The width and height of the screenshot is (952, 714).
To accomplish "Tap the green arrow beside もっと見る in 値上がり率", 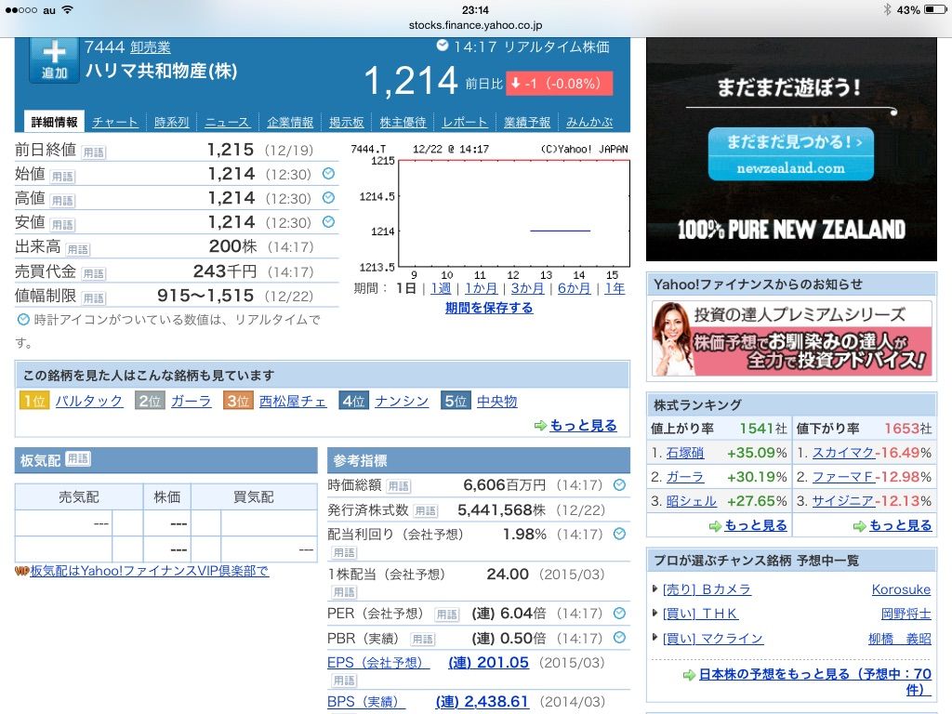I will click(x=715, y=526).
